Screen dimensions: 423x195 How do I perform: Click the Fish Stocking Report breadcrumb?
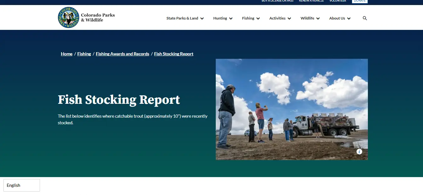click(174, 54)
